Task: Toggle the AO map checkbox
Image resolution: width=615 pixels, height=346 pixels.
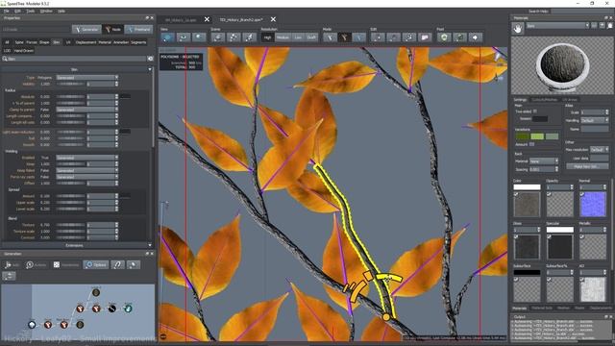Action: pos(582,280)
